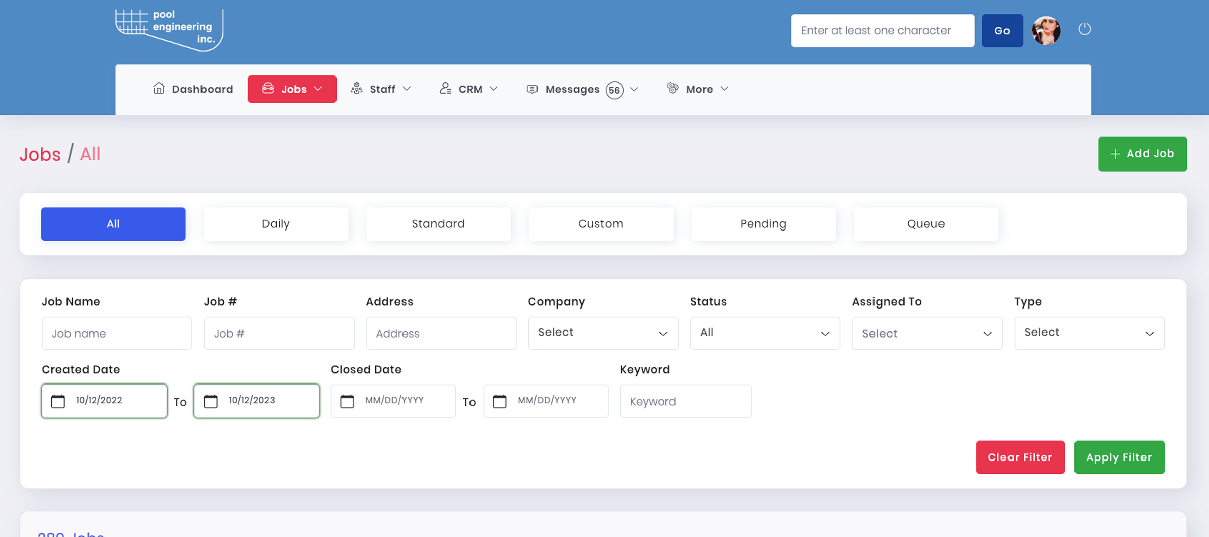Image resolution: width=1209 pixels, height=537 pixels.
Task: Click the Add Job button
Action: point(1142,154)
